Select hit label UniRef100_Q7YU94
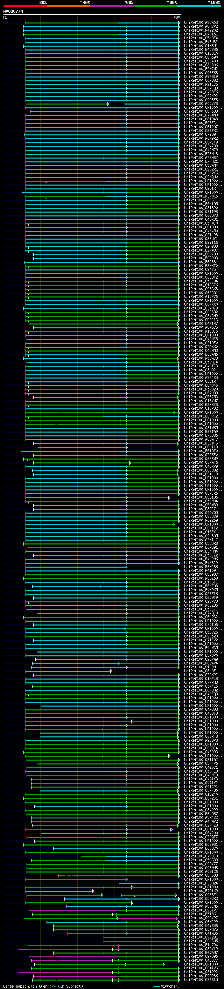This screenshot has width=224, height=989. coord(201,134)
